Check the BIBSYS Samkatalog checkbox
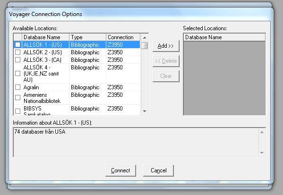This screenshot has height=195, width=283. pos(17,111)
